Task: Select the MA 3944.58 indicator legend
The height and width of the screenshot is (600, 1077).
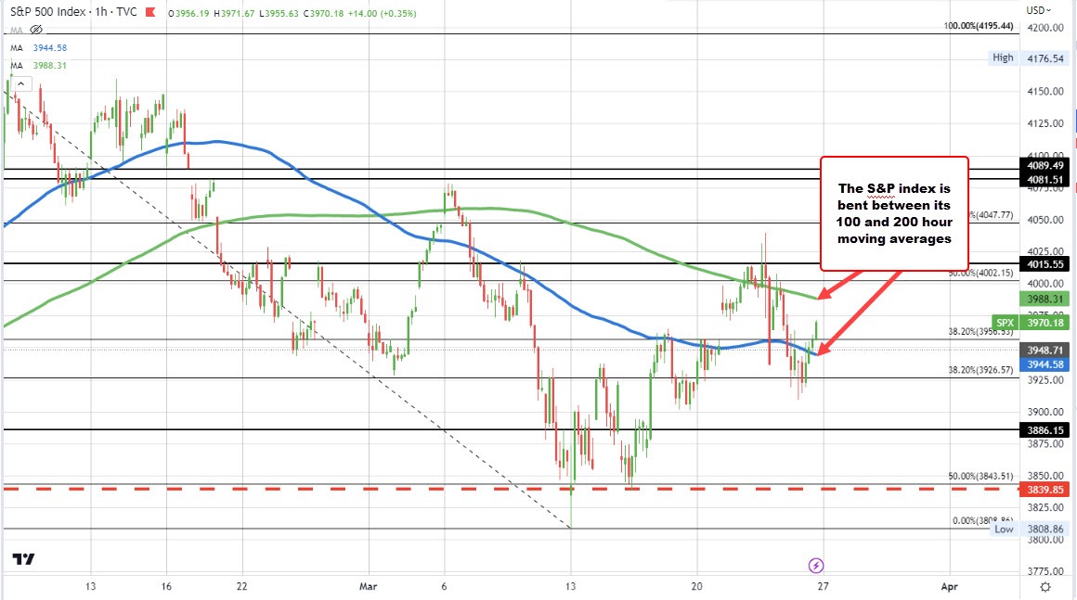Action: (x=38, y=48)
